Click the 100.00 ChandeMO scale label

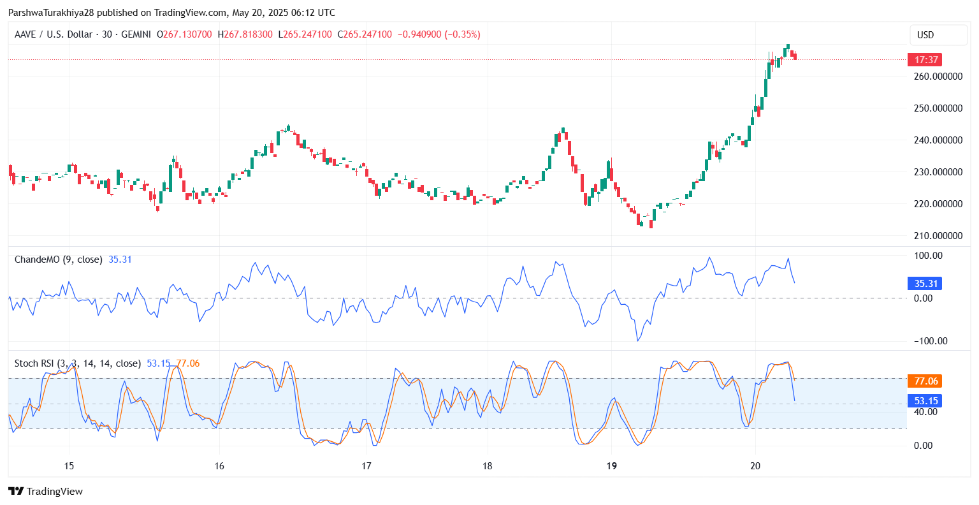927,256
